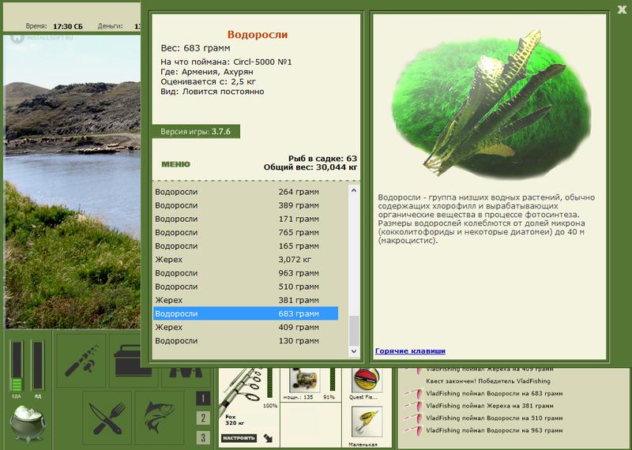632x450 pixels.
Task: Select the reel thumbnail with power 135
Action: (305, 380)
